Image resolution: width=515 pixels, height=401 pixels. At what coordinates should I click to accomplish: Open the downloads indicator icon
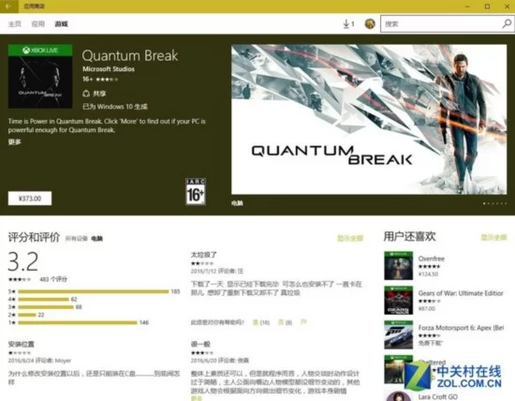coord(348,24)
